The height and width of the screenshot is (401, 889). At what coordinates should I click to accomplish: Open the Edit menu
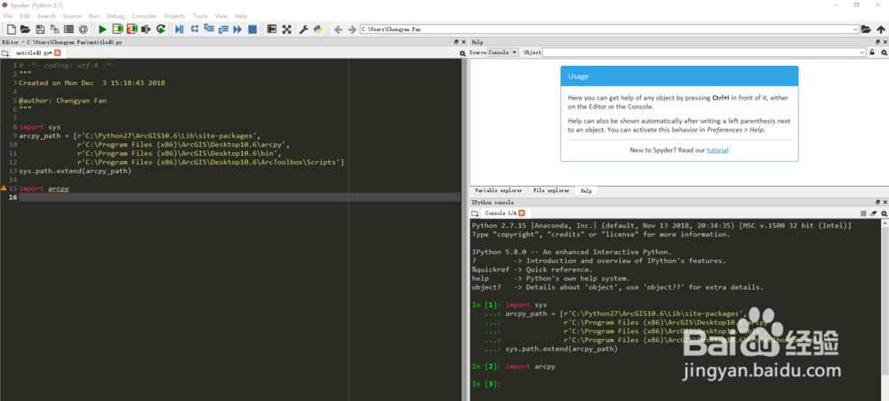(x=25, y=16)
